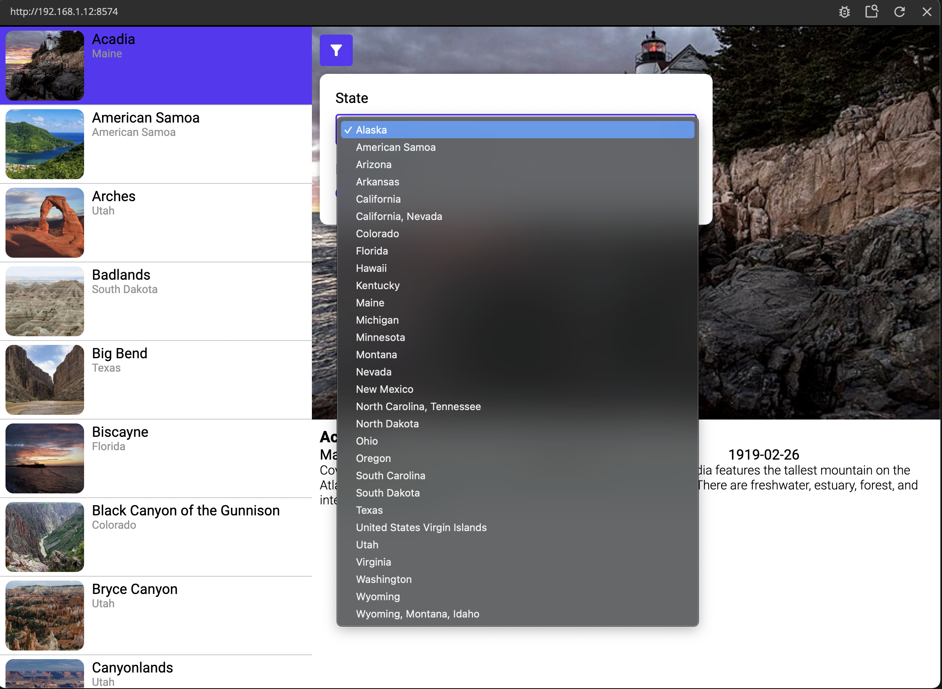Select Michigan option
Image resolution: width=942 pixels, height=689 pixels.
tap(517, 320)
